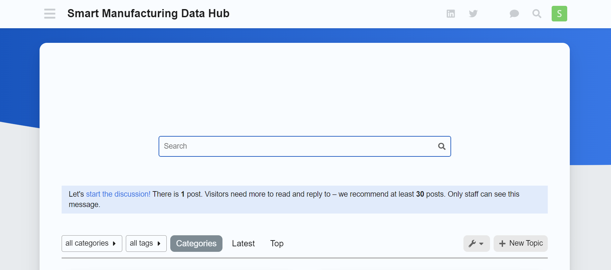The width and height of the screenshot is (611, 270).
Task: Click the header search magnifier icon
Action: (537, 14)
